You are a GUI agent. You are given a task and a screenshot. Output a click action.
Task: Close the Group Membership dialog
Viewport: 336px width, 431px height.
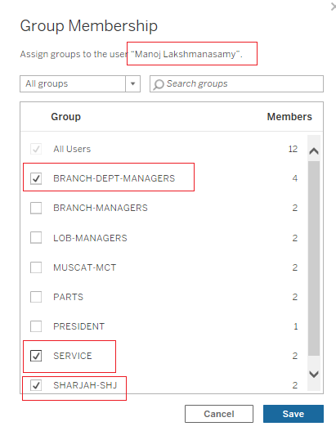point(334,7)
